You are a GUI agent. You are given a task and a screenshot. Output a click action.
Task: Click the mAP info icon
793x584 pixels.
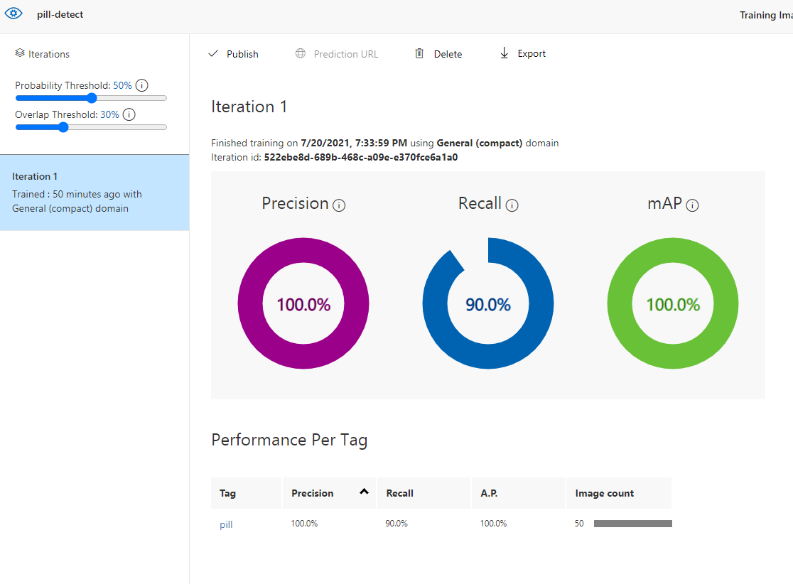pyautogui.click(x=692, y=205)
